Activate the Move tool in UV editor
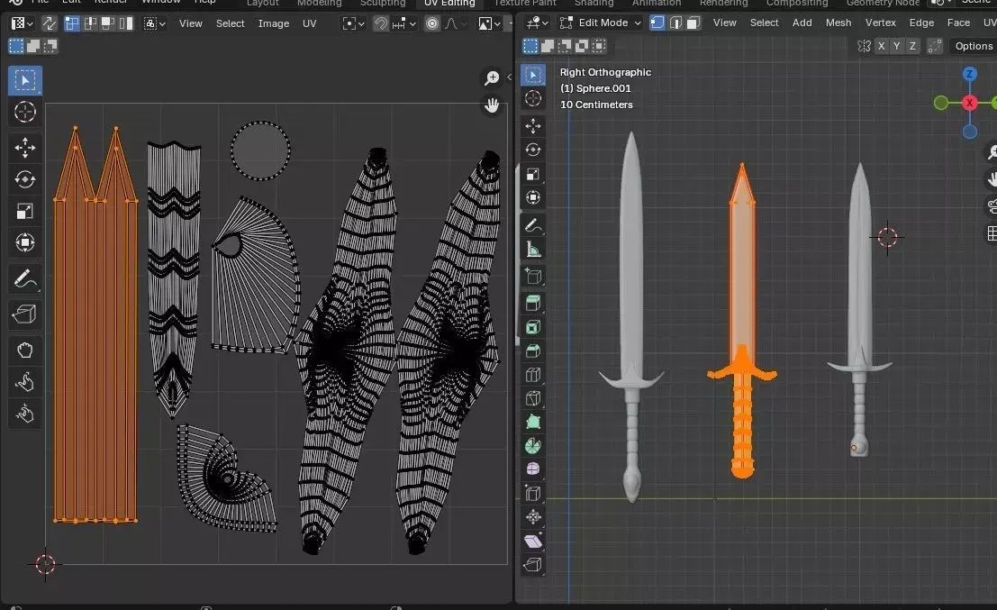The width and height of the screenshot is (997, 610). click(x=25, y=148)
